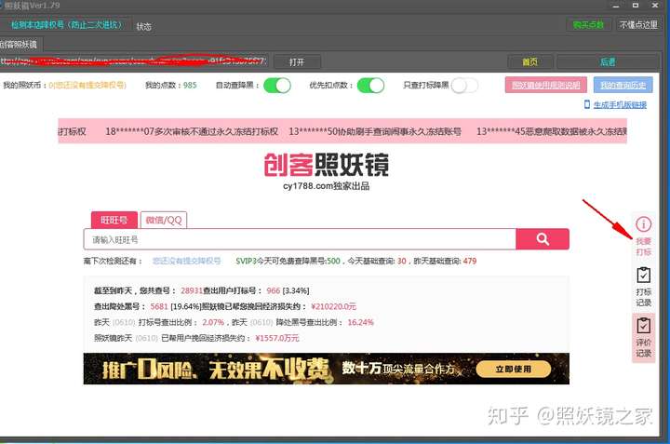Click the cy1788.com独家出品 text
This screenshot has width=670, height=444.
pos(326,186)
